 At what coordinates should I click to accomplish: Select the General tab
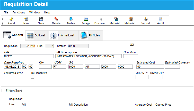[x=13, y=35]
